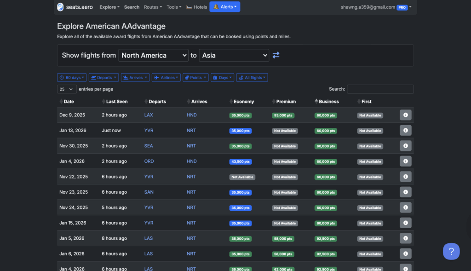Show details icon for Jan 4 ORD flight
The image size is (471, 271).
(405, 161)
